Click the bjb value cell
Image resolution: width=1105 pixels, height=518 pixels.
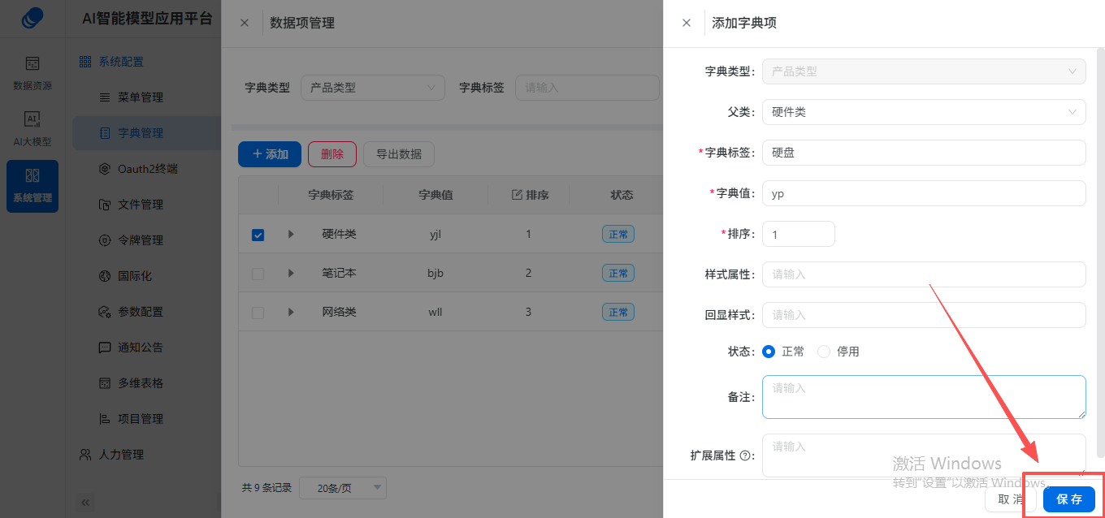tap(435, 274)
